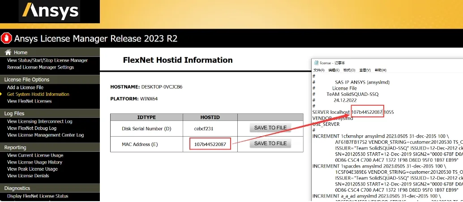
Task: Open View FlexNet Debug Log
Action: [x=32, y=128]
